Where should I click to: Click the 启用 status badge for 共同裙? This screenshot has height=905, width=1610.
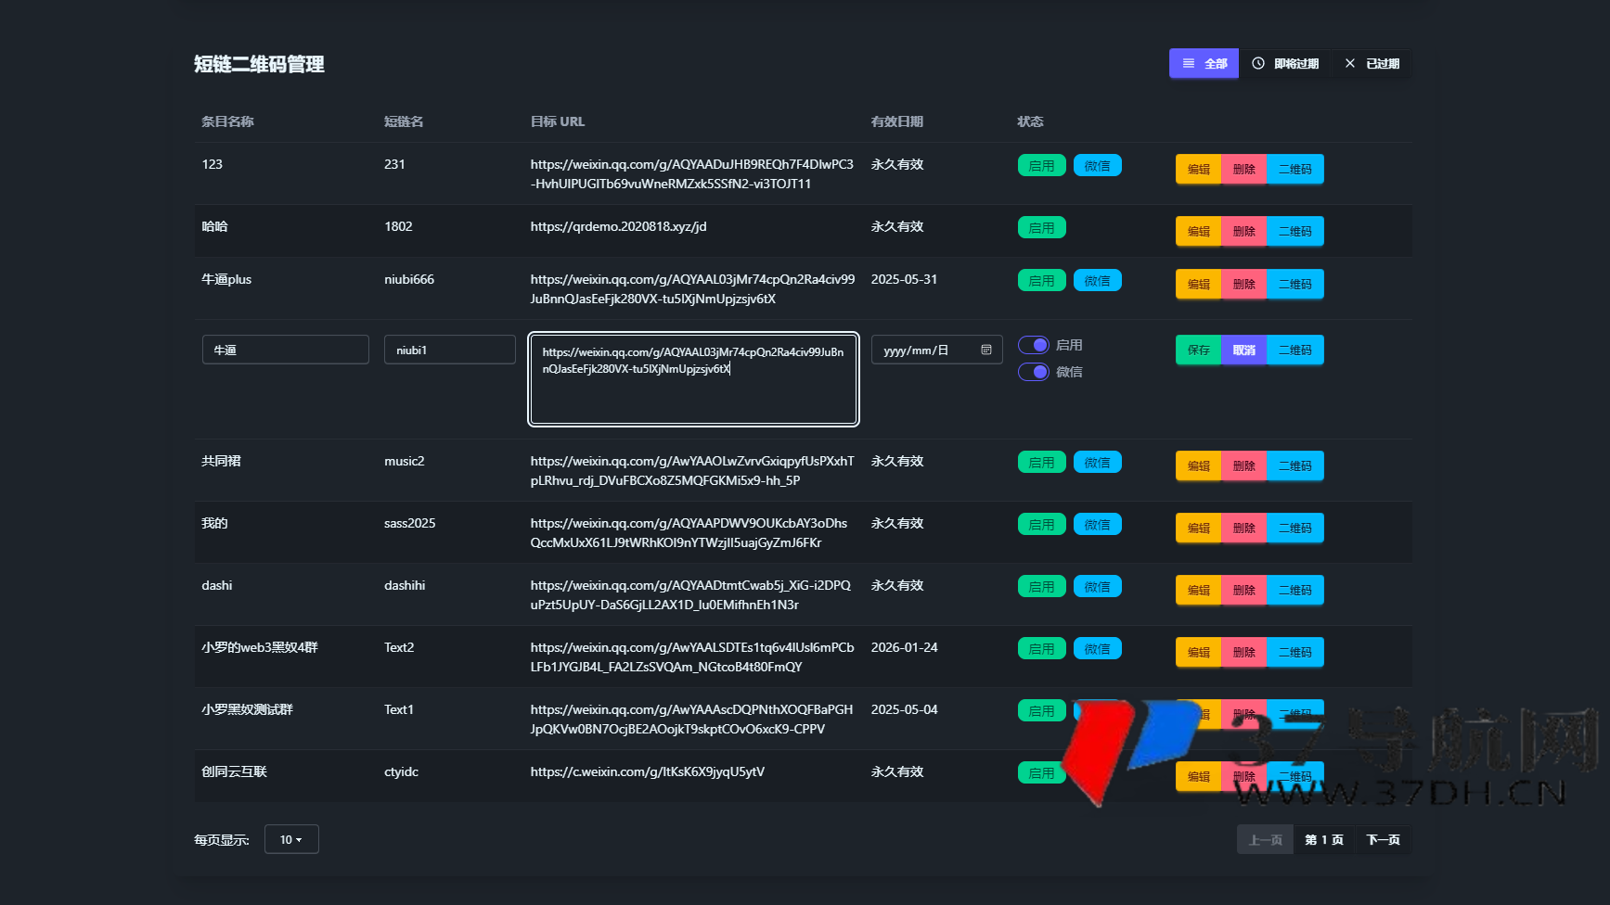click(1041, 463)
